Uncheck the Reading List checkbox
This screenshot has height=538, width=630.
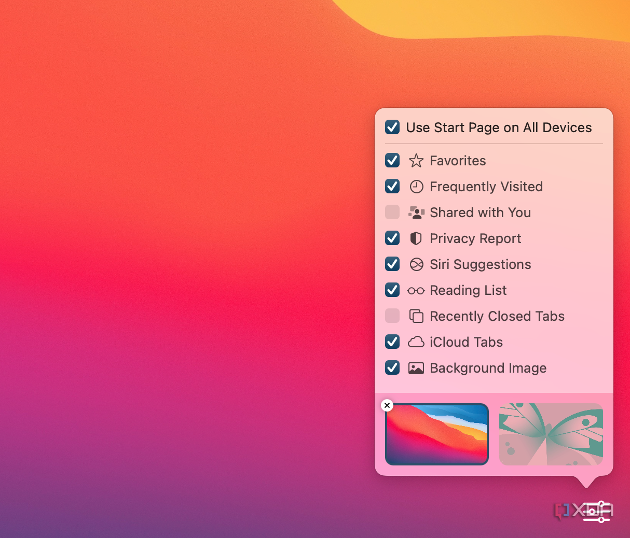point(392,290)
